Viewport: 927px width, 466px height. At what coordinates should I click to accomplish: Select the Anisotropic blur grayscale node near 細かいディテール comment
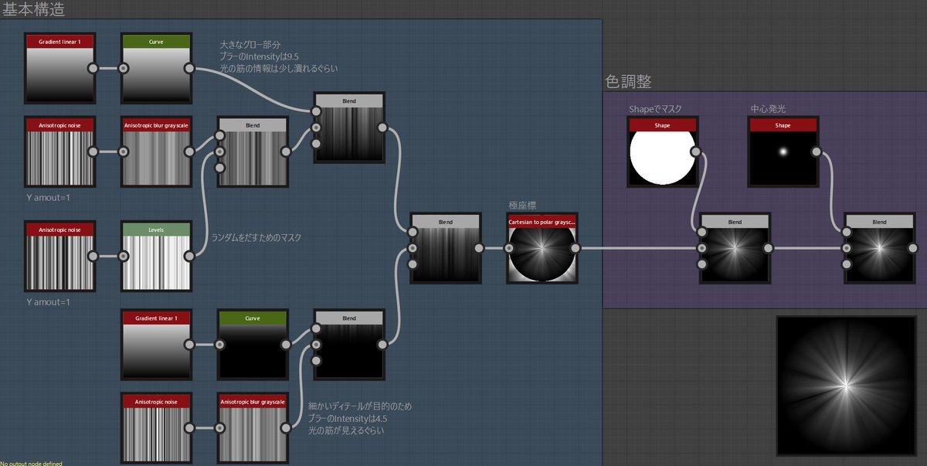point(253,428)
